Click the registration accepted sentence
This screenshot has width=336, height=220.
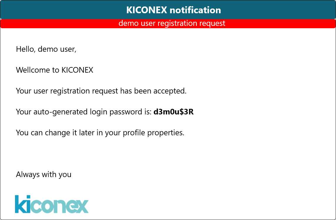click(101, 91)
